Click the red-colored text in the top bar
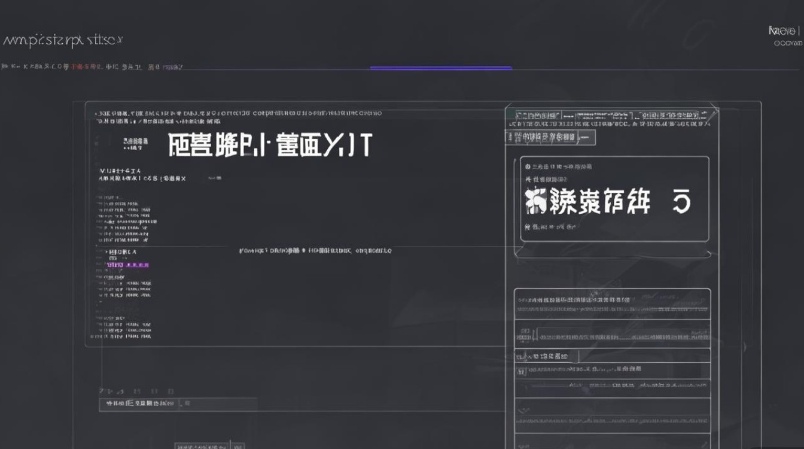 pos(86,67)
